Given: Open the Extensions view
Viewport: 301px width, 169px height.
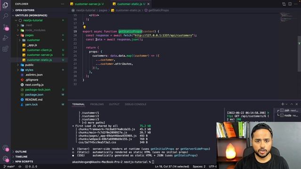Looking at the screenshot, I should coord(5,49).
